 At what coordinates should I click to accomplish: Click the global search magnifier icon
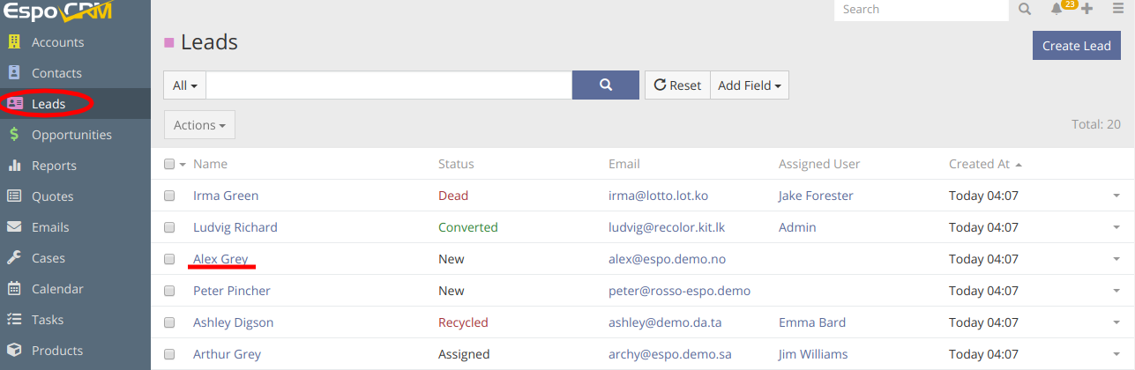[1025, 9]
